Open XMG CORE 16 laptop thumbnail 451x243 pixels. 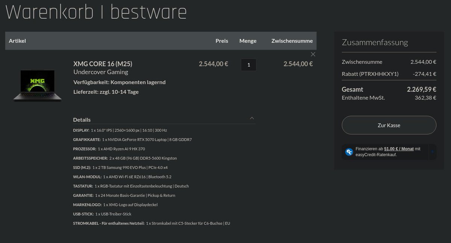[x=37, y=85]
